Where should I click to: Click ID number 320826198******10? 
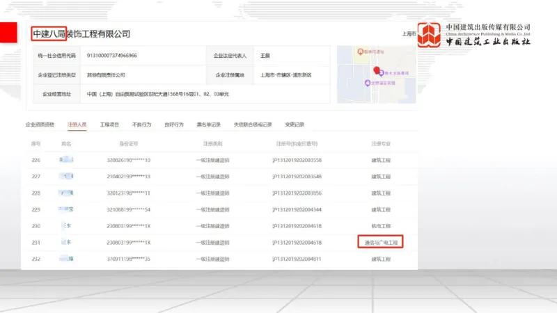(129, 160)
